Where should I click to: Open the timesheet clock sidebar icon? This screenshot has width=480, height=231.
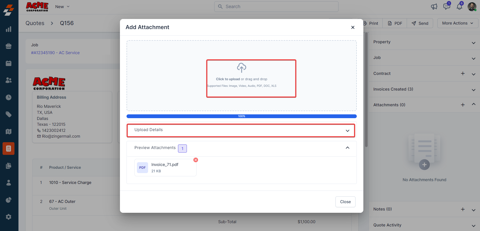pyautogui.click(x=9, y=97)
